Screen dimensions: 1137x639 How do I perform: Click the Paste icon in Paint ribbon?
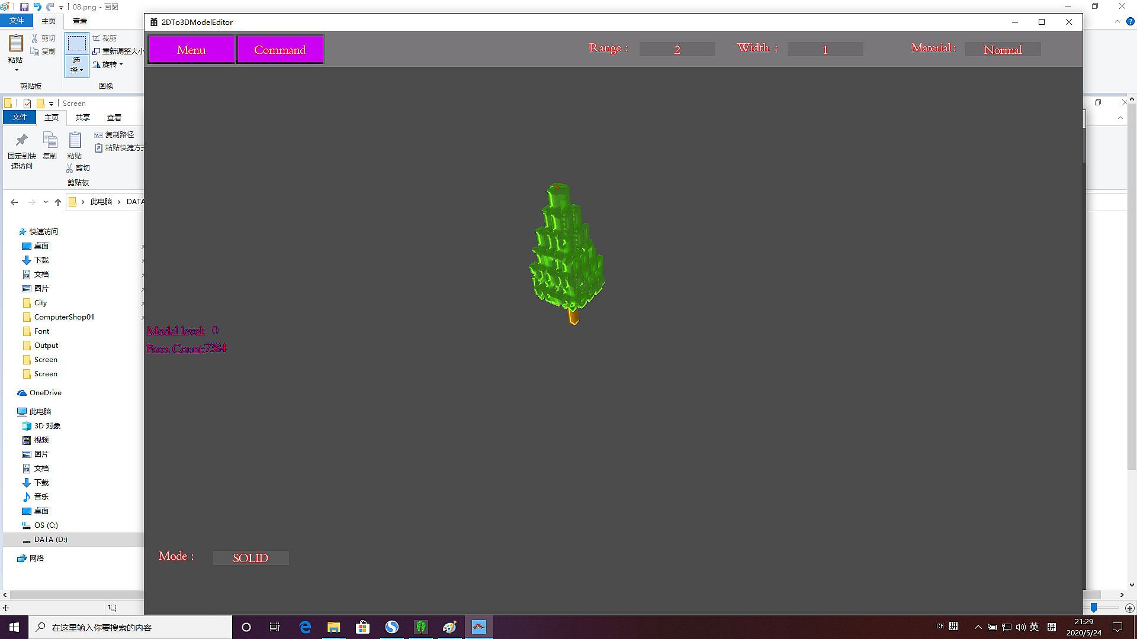(x=15, y=44)
